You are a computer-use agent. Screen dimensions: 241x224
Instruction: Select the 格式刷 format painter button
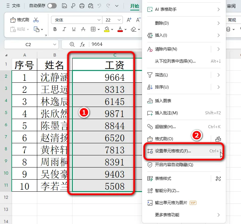tap(19, 20)
